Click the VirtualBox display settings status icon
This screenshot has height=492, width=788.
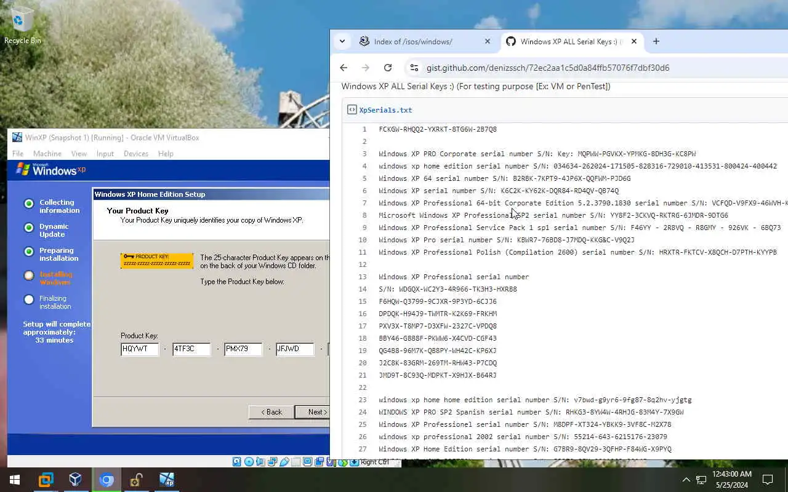point(307,462)
